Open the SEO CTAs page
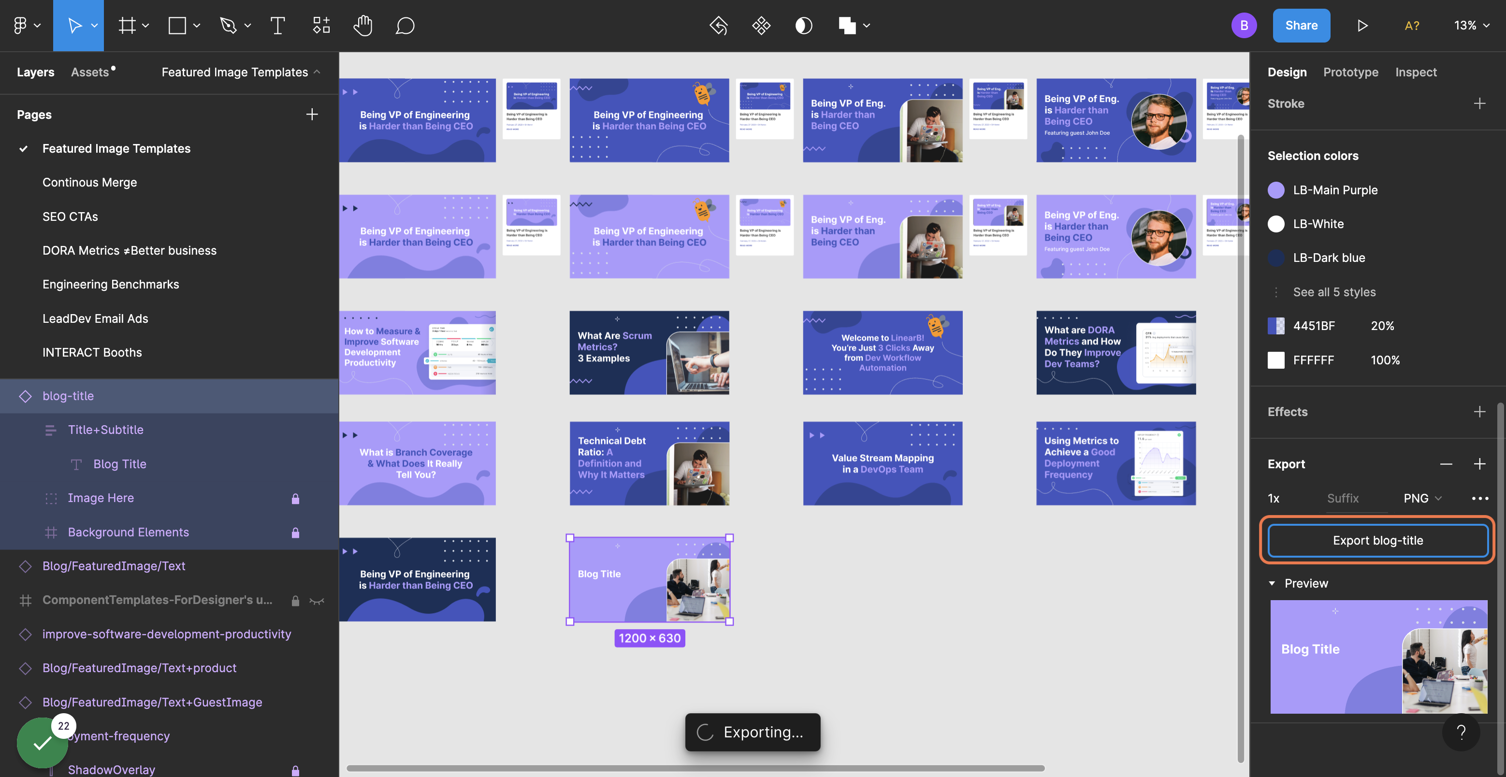The image size is (1506, 777). pos(70,216)
